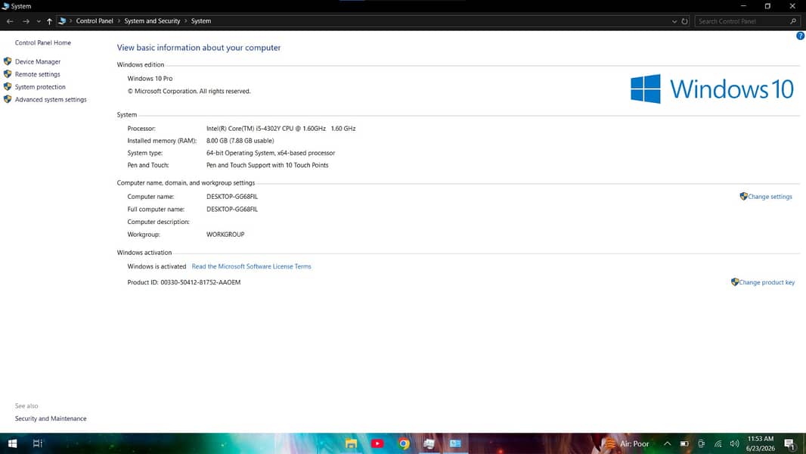This screenshot has width=806, height=454.
Task: Select System and Security in the breadcrumb
Action: point(152,21)
